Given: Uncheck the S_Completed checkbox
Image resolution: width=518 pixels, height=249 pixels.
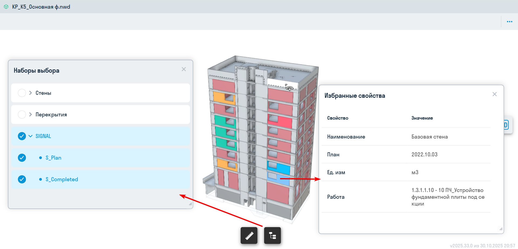Looking at the screenshot, I should 22,179.
